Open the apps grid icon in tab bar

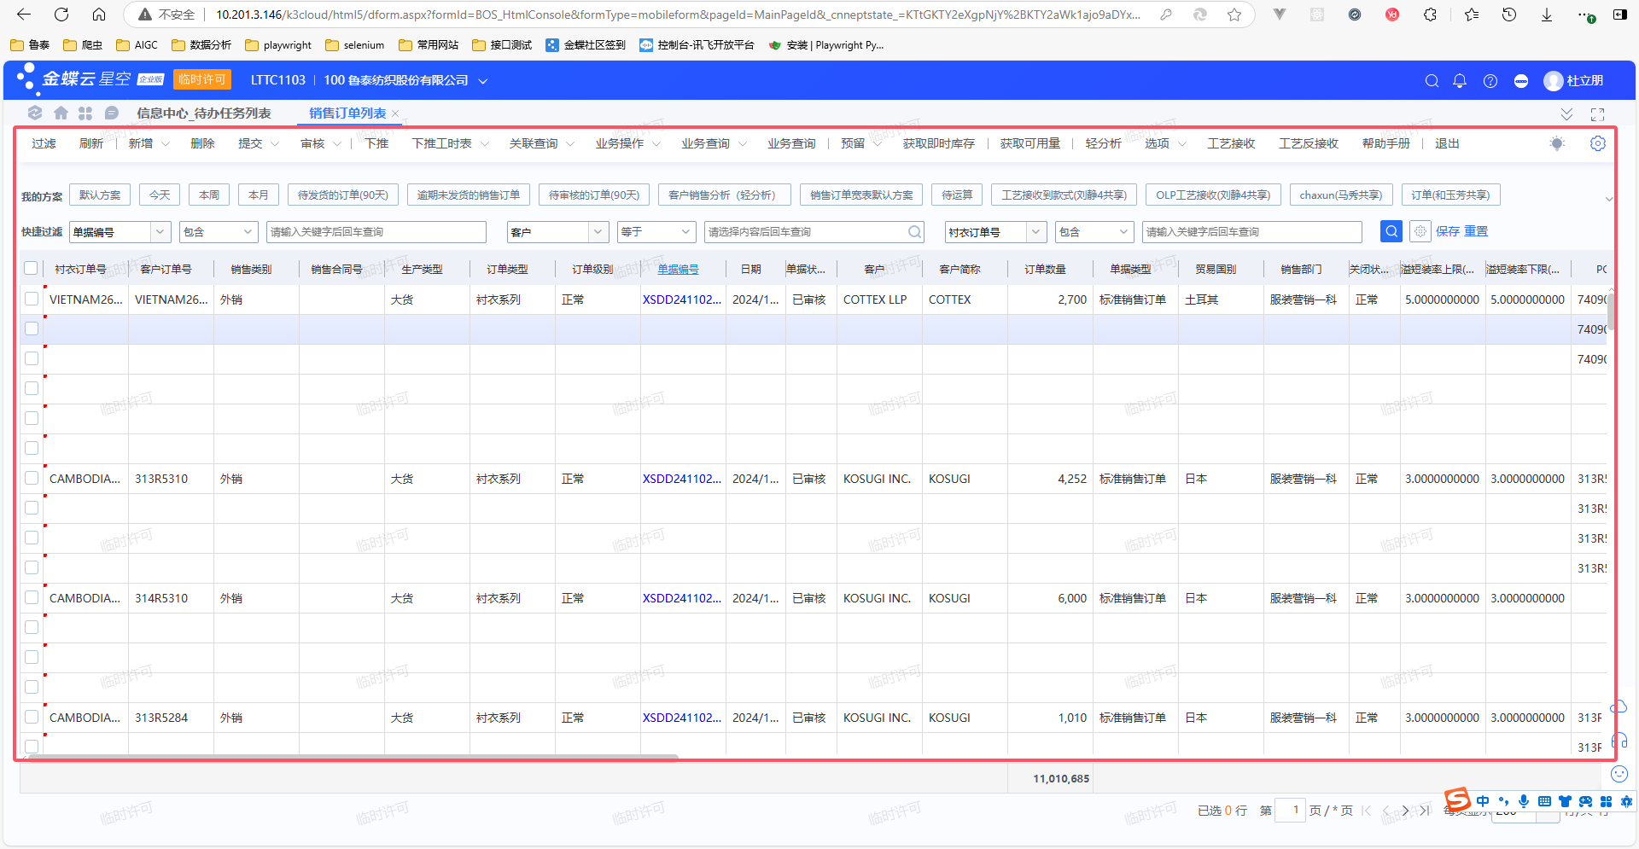point(85,113)
